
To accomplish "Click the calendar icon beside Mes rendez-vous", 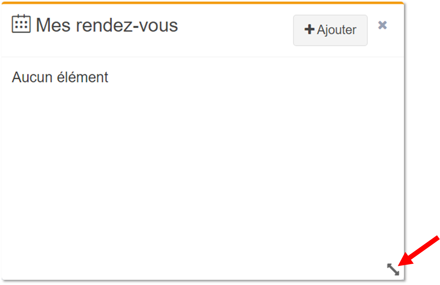I will tap(21, 24).
